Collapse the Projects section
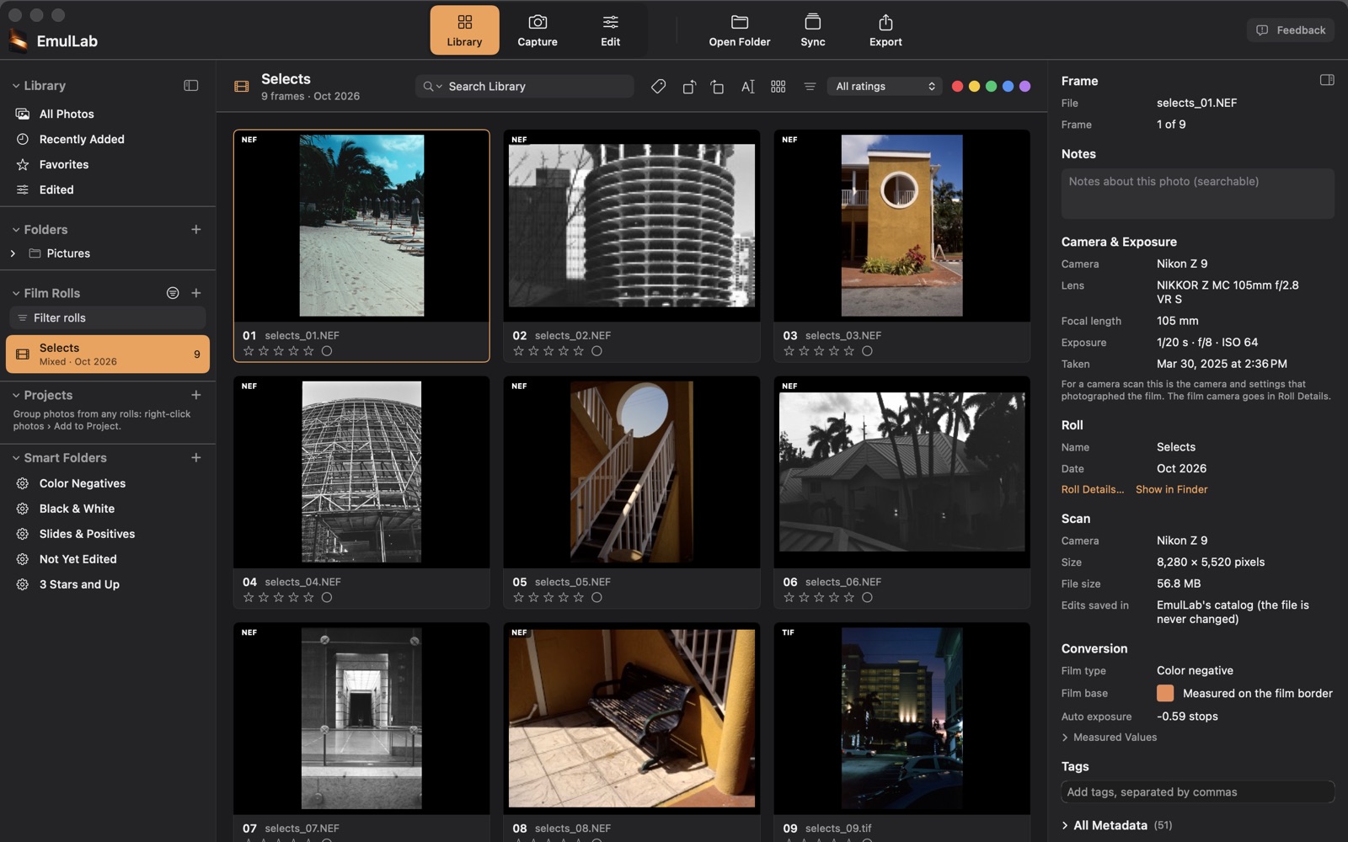Viewport: 1348px width, 842px height. coord(15,395)
